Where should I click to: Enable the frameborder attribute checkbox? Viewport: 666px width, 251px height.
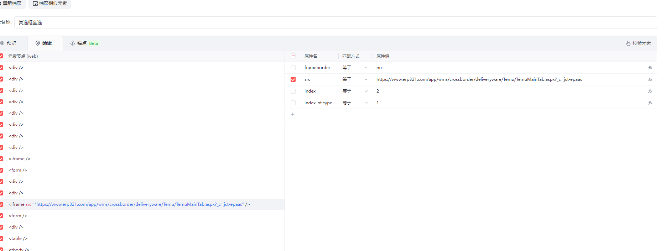[x=293, y=68]
